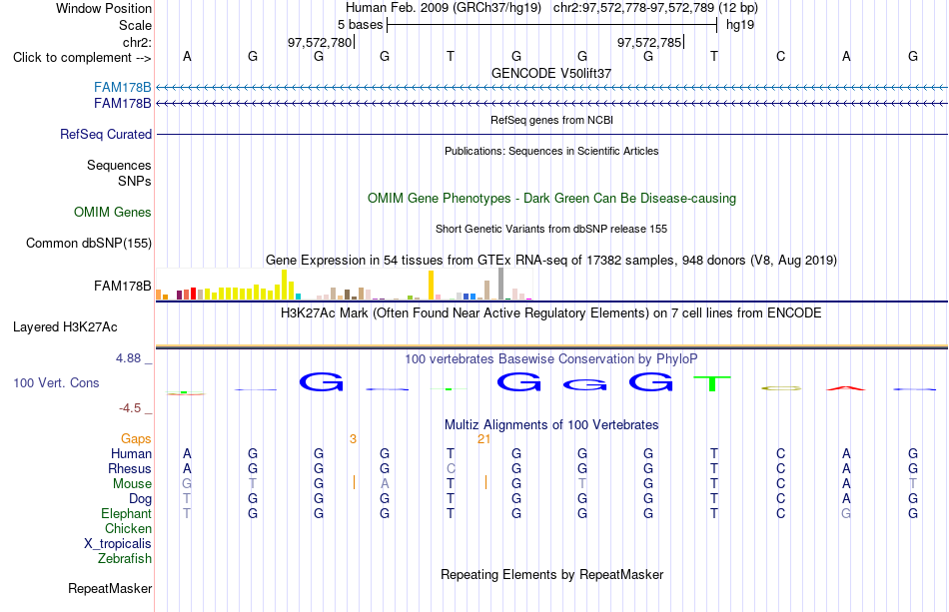Screen dimensions: 949x612
Task: Select the red A in conservation logo
Action: [846, 387]
